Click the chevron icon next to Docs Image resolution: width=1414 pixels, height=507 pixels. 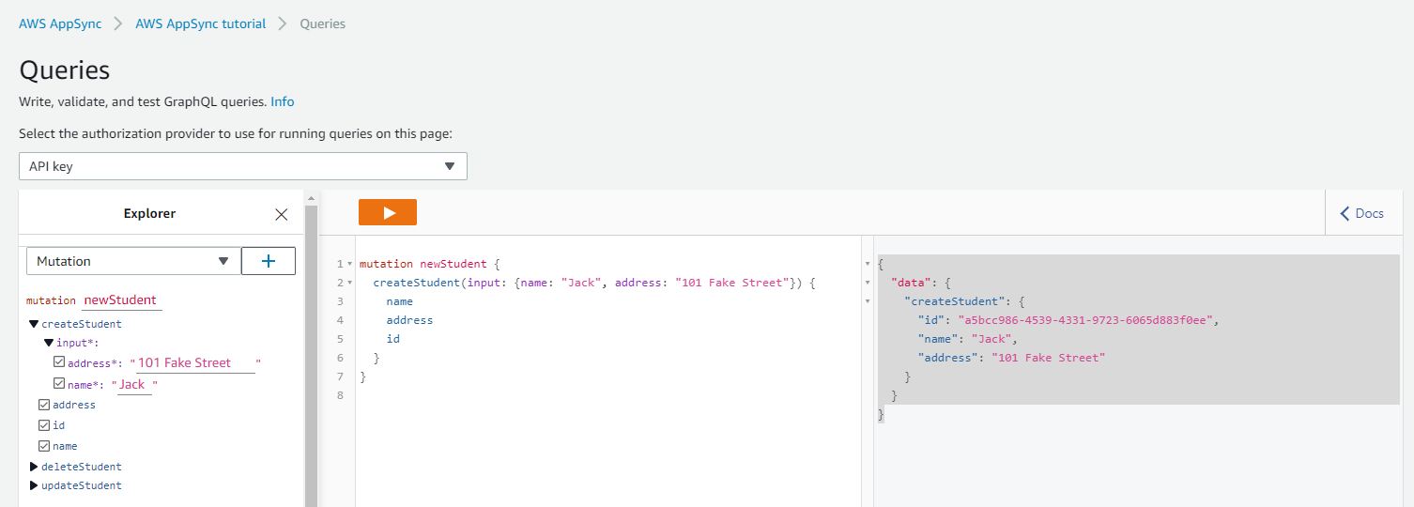[1345, 213]
